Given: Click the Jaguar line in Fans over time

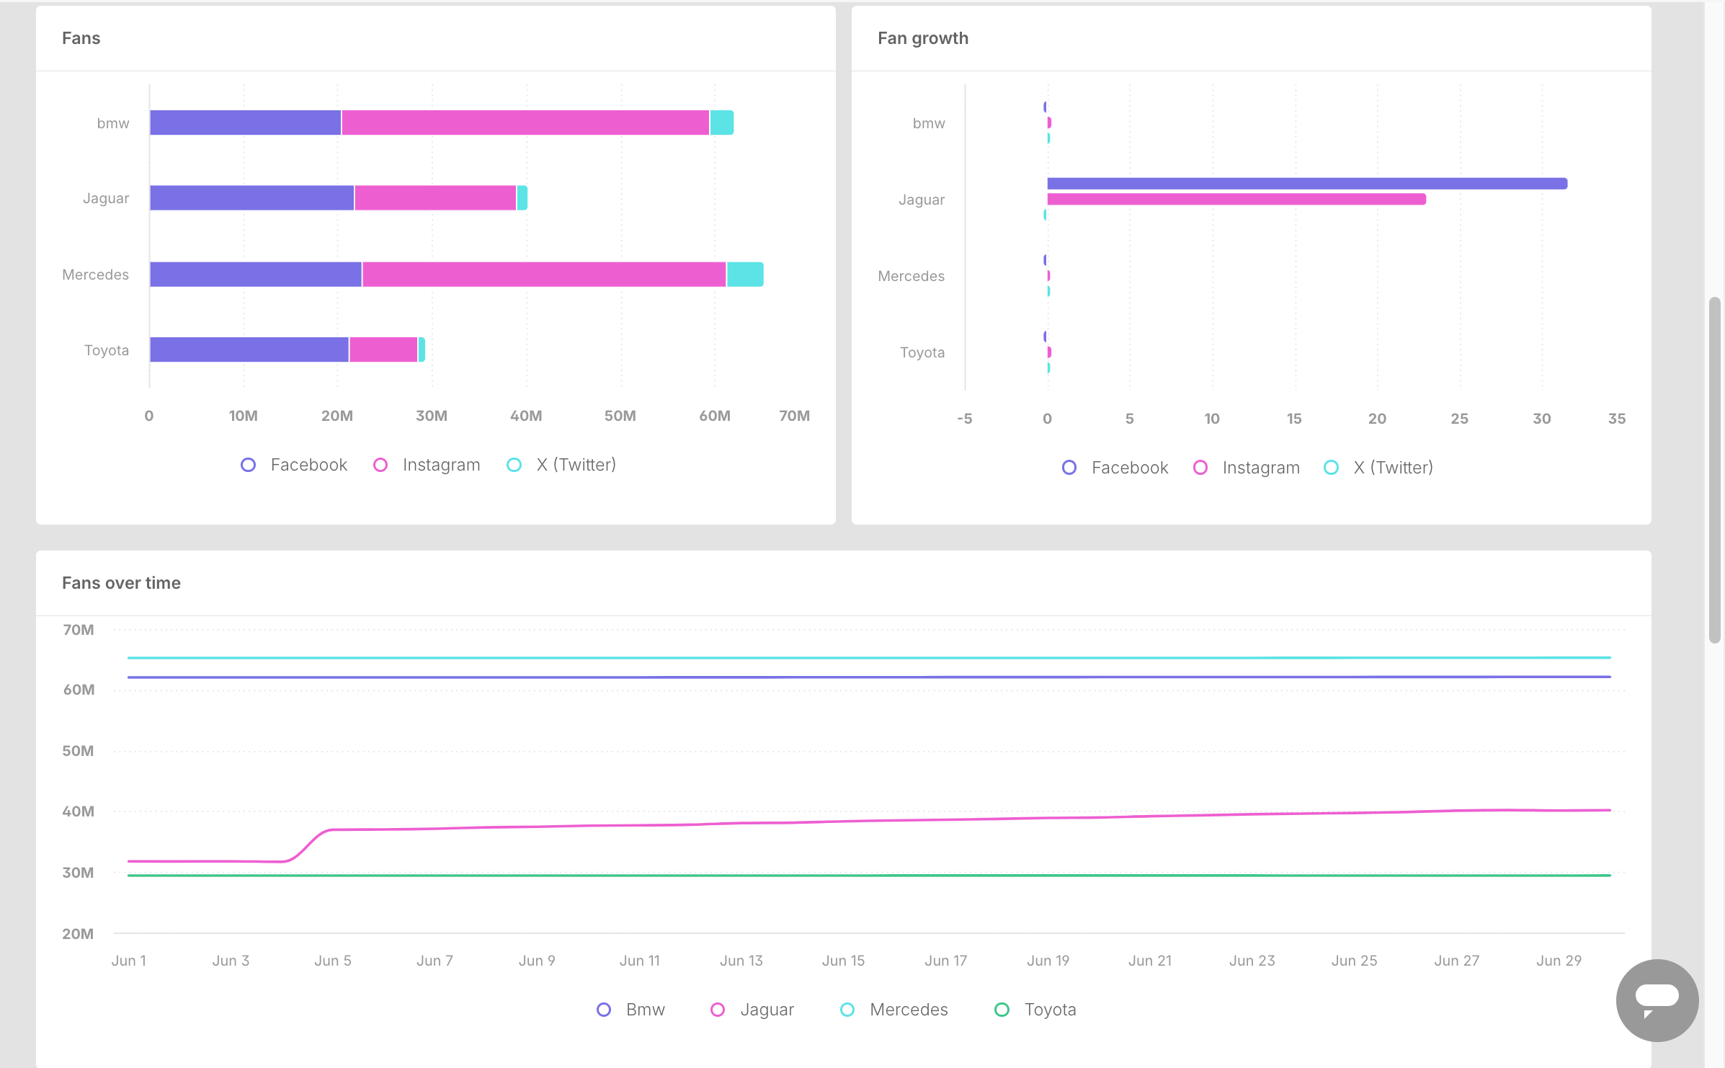Looking at the screenshot, I should click(x=869, y=821).
